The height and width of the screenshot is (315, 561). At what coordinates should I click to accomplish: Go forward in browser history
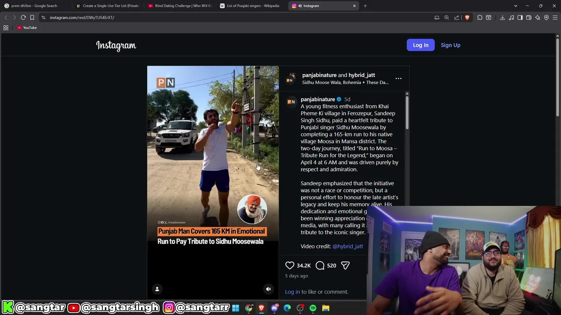click(14, 17)
